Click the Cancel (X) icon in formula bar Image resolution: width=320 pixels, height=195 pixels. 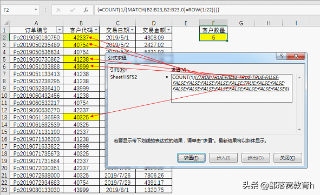[x=58, y=10]
